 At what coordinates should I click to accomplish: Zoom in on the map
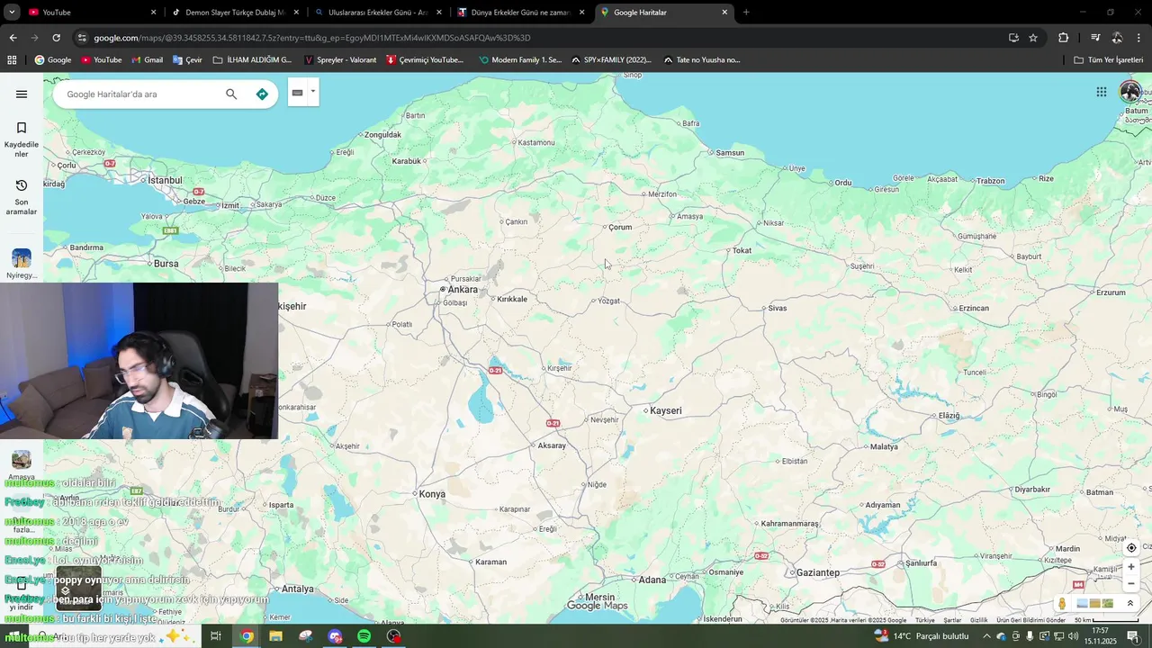pos(1131,567)
